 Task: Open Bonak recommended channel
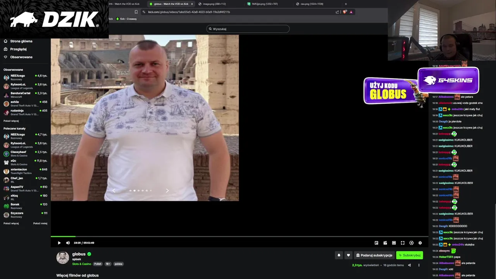tap(25, 206)
